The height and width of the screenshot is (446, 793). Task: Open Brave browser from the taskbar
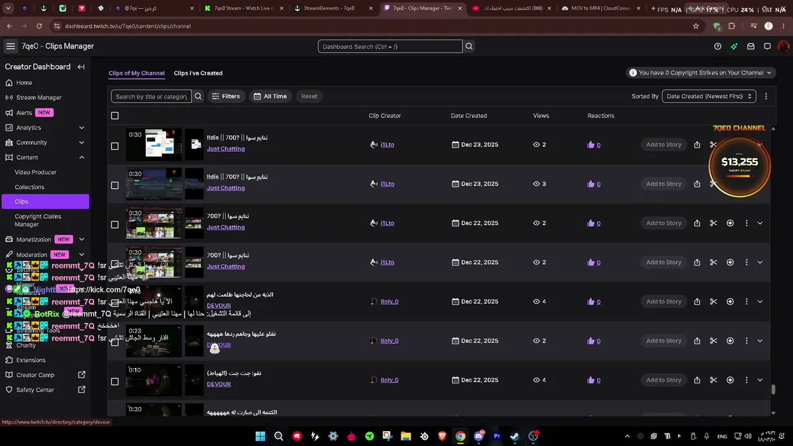coord(442,436)
